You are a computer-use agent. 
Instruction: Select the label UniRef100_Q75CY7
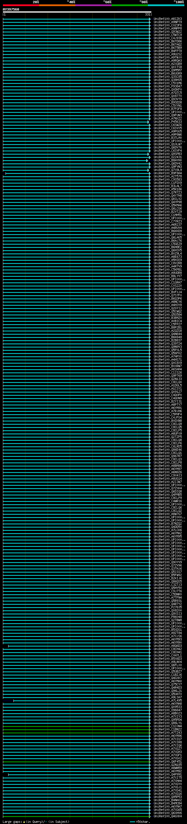click(168, 684)
